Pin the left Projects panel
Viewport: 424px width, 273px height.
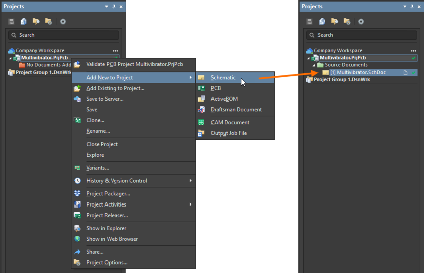pyautogui.click(x=114, y=7)
